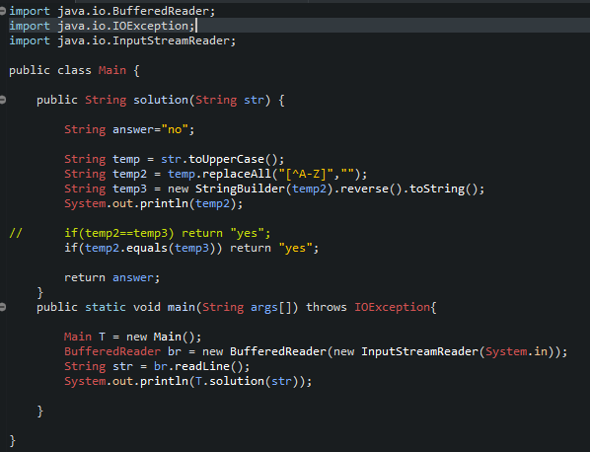Click 'equals' in the if statement

click(x=147, y=248)
